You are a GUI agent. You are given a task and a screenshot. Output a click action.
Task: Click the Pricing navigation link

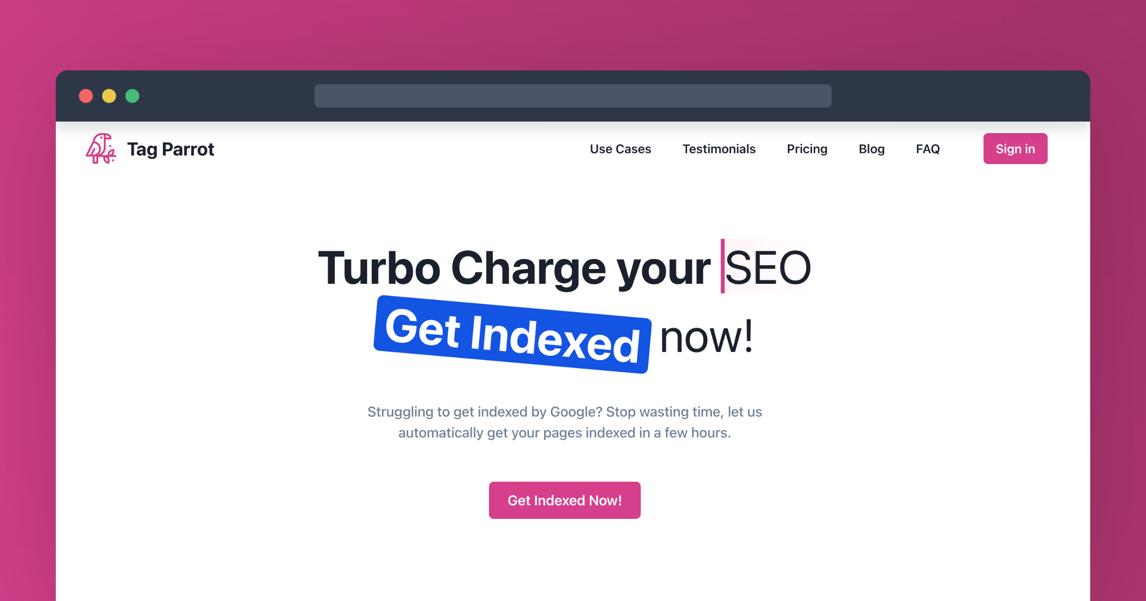coord(806,148)
